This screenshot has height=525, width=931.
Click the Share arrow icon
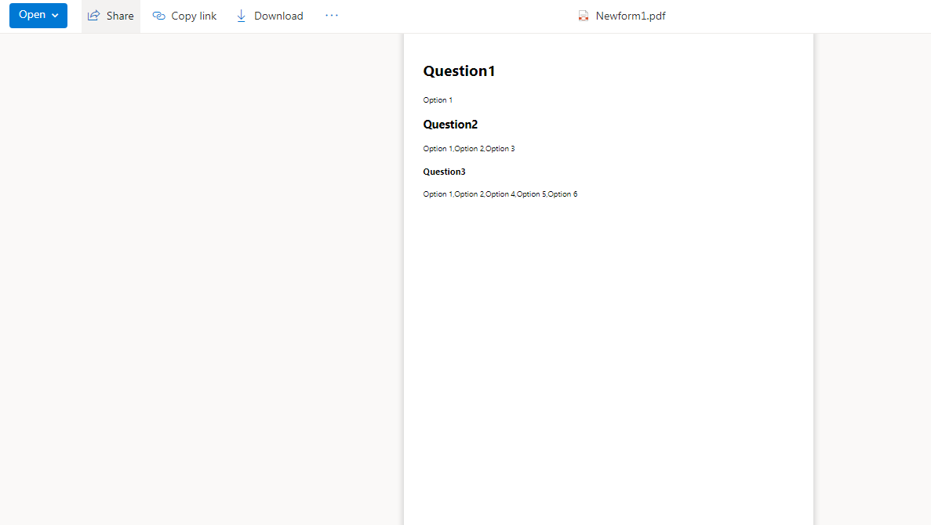[94, 16]
